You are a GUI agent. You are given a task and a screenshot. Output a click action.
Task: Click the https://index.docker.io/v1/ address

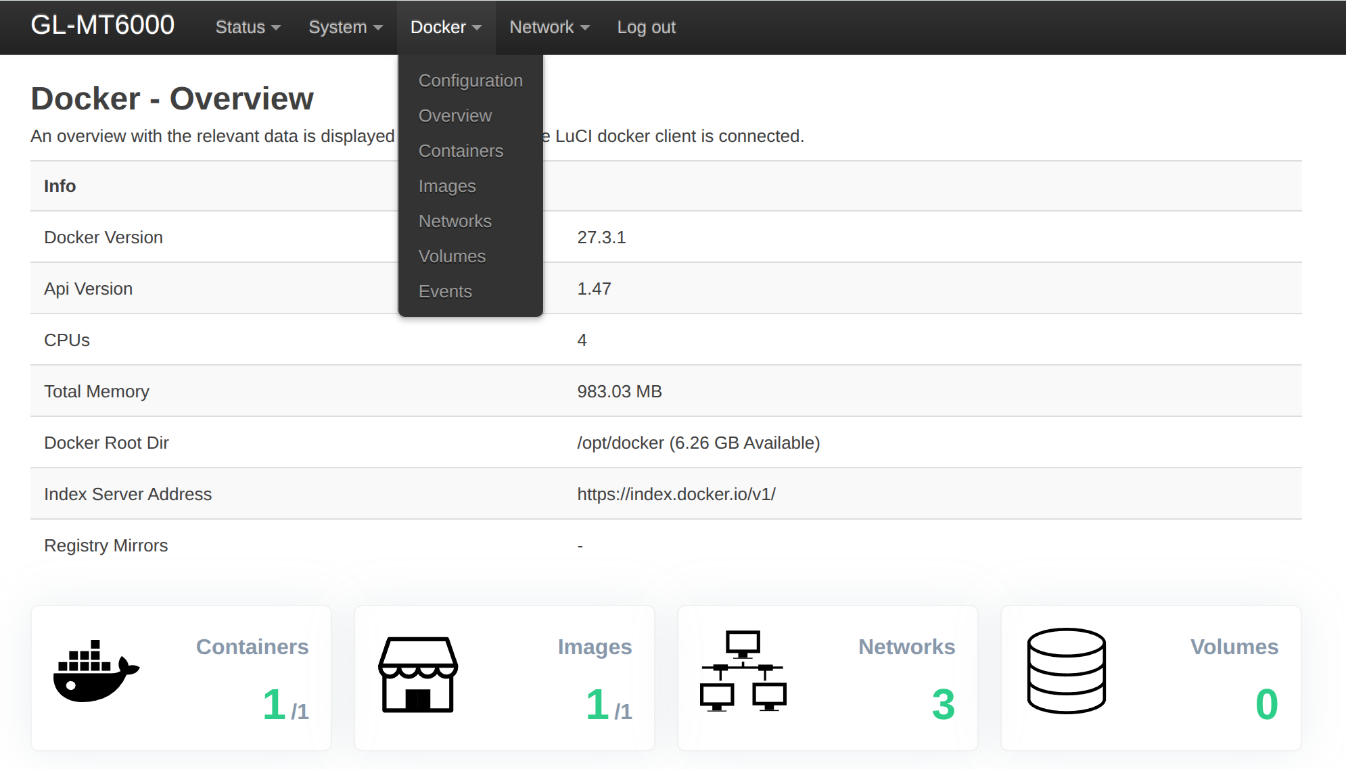(x=676, y=494)
